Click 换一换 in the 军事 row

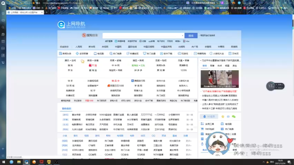pos(190,120)
